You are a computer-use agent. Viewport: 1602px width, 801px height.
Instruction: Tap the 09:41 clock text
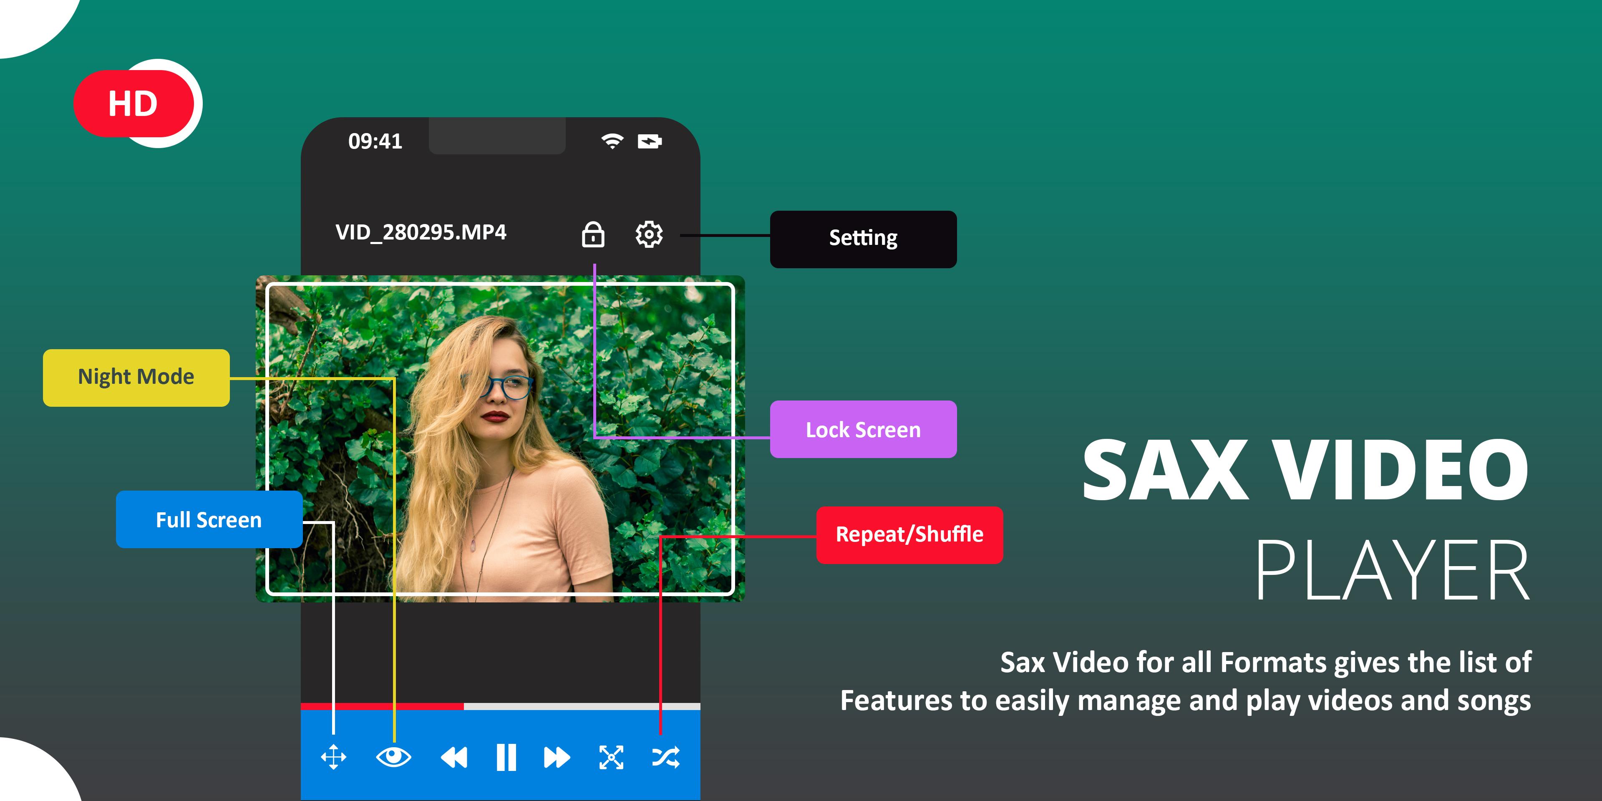tap(375, 141)
